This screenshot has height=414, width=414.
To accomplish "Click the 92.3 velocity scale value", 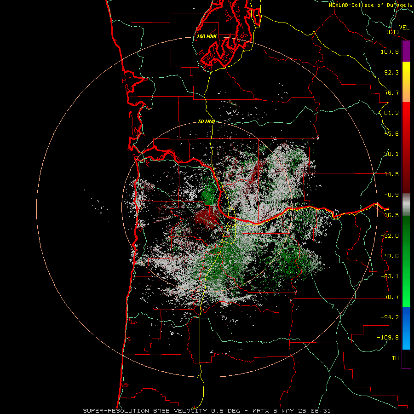I will [391, 72].
